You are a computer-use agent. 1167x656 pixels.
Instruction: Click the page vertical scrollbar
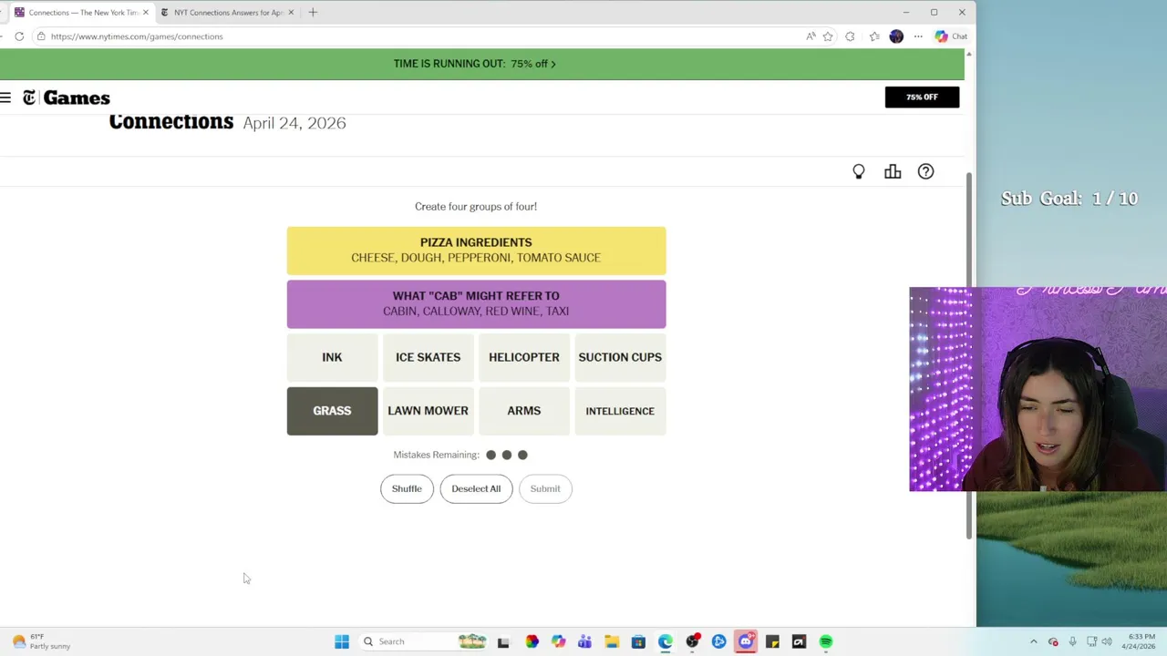[969, 355]
